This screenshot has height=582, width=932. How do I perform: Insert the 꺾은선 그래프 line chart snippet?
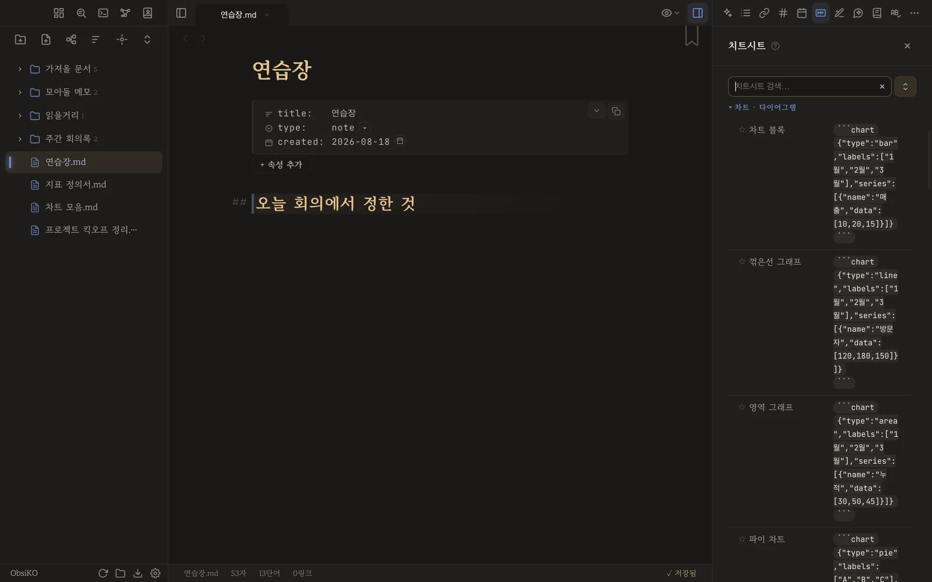click(x=866, y=322)
